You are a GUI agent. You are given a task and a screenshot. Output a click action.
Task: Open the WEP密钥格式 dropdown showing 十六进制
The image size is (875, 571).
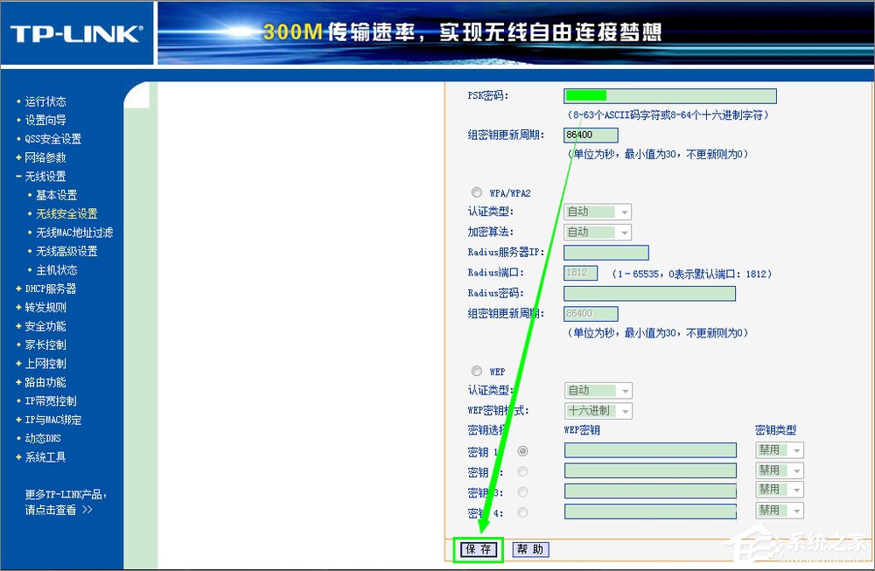tap(598, 410)
